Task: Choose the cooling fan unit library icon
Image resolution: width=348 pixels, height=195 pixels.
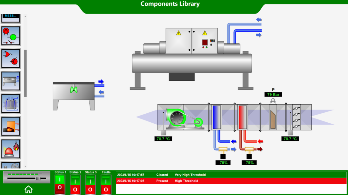Action: click(11, 81)
